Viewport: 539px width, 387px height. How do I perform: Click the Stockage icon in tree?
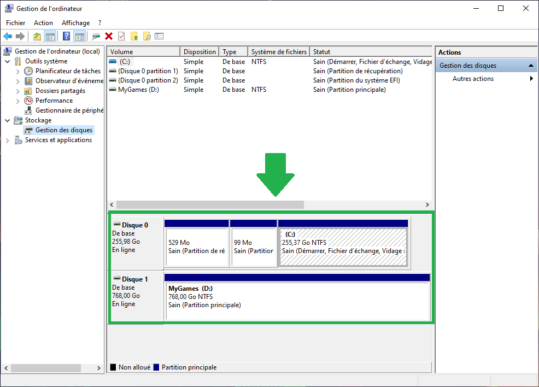(x=18, y=120)
